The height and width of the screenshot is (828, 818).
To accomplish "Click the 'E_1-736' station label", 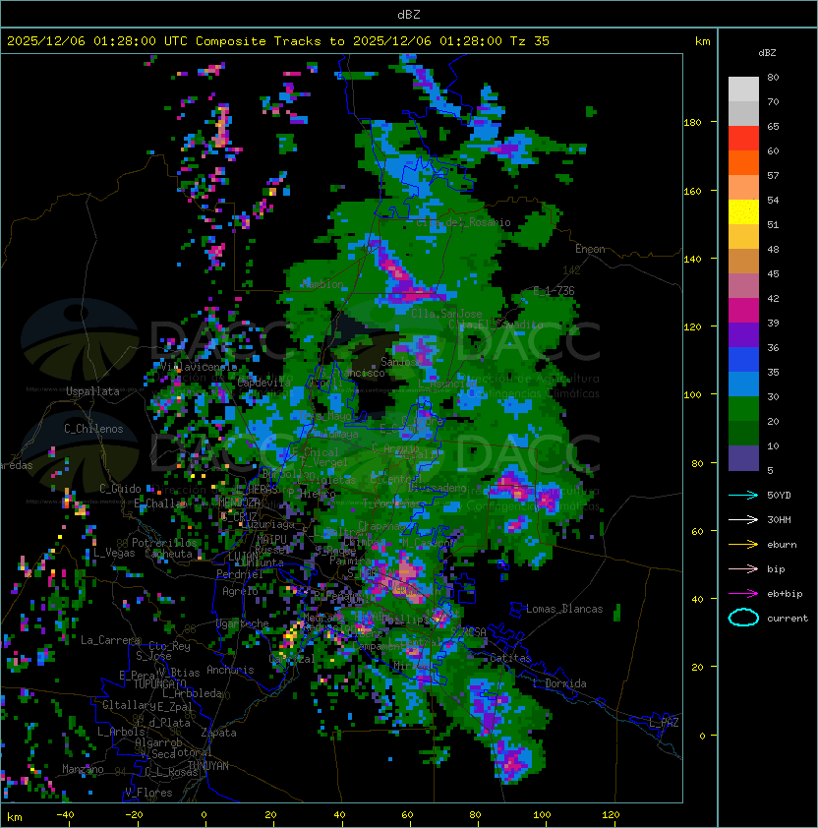I will (554, 291).
